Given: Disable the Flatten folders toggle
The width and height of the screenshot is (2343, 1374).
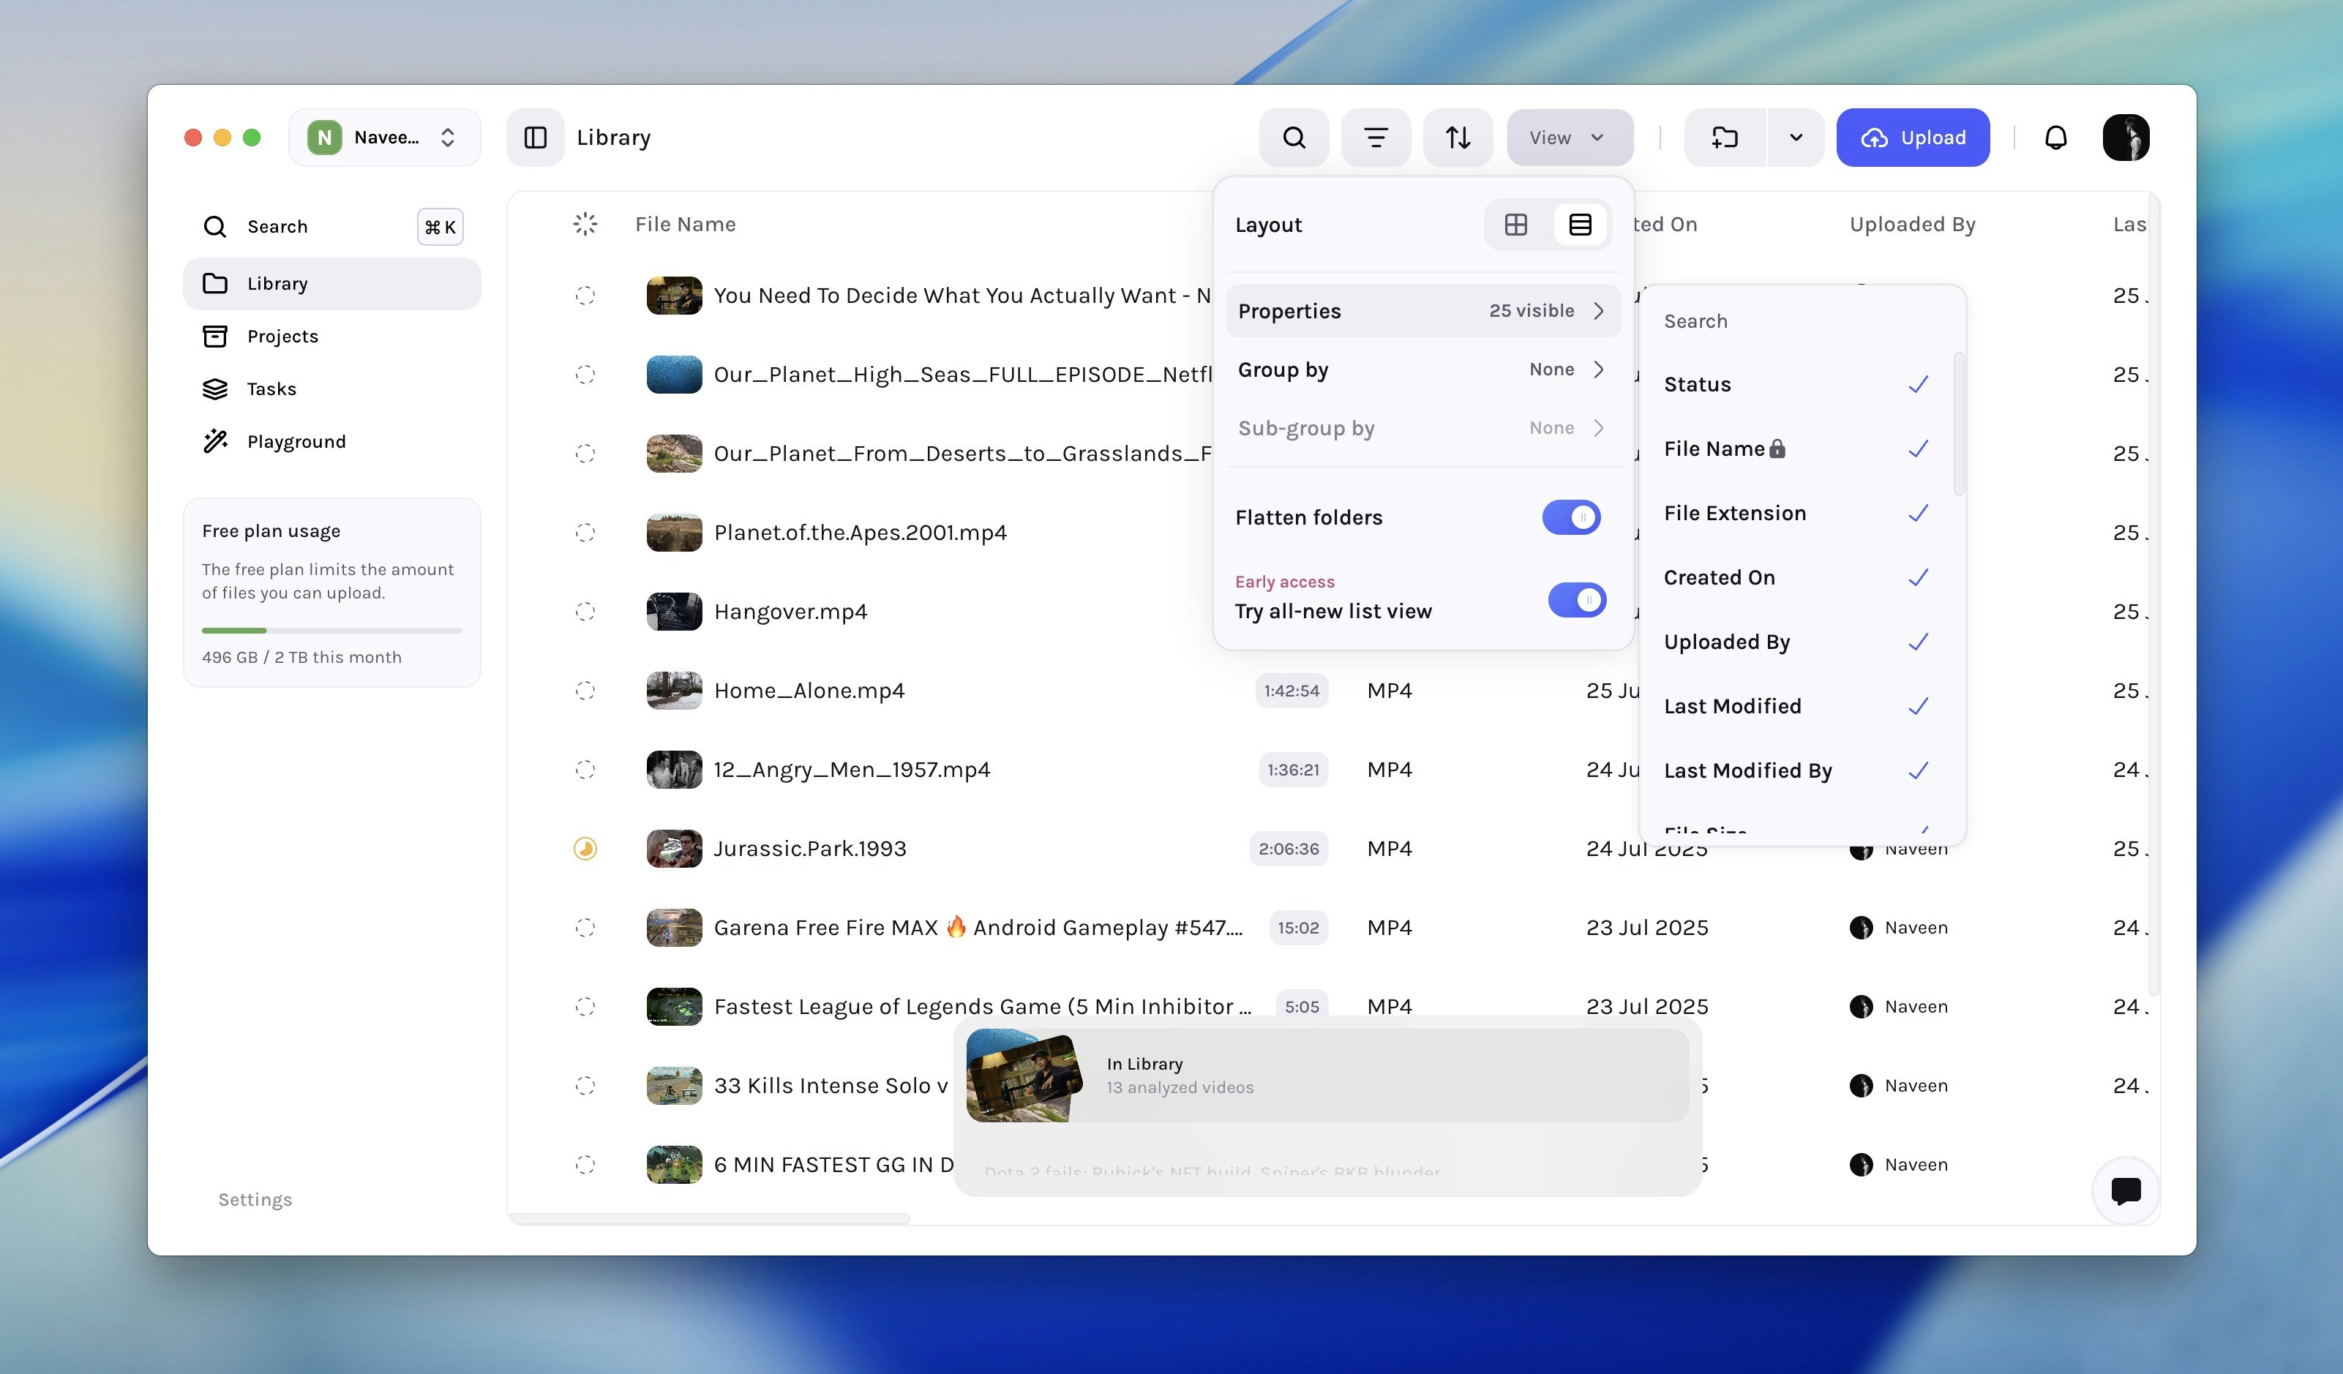Looking at the screenshot, I should pos(1570,517).
